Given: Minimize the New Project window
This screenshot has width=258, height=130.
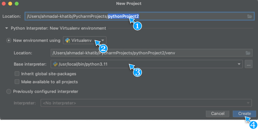Looking at the screenshot, I should pos(10,4).
